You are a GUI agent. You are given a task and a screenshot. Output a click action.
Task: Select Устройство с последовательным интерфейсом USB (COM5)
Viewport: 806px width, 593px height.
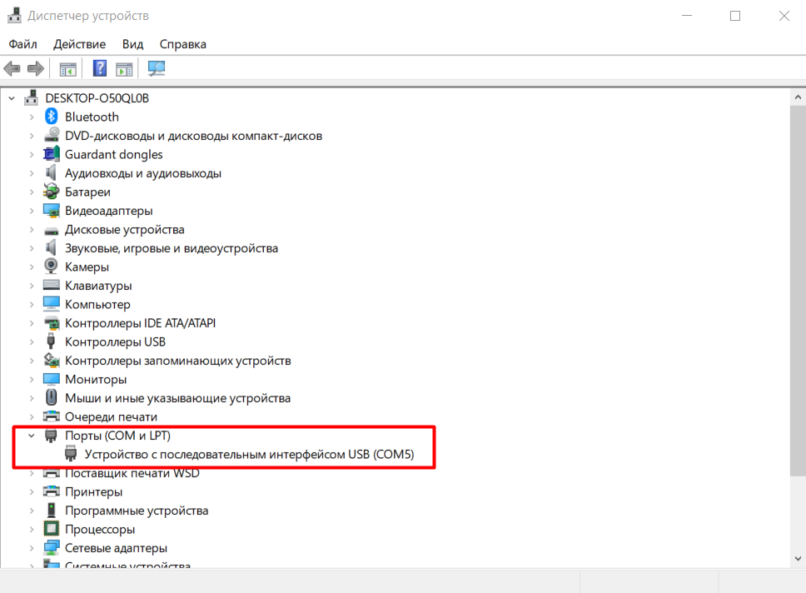[x=249, y=455]
